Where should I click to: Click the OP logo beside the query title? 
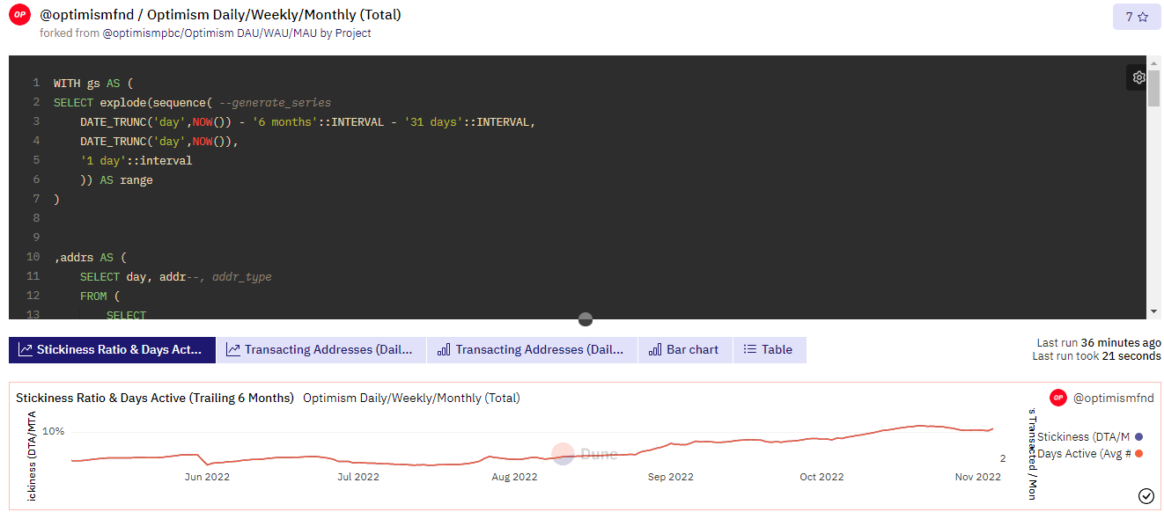[19, 16]
